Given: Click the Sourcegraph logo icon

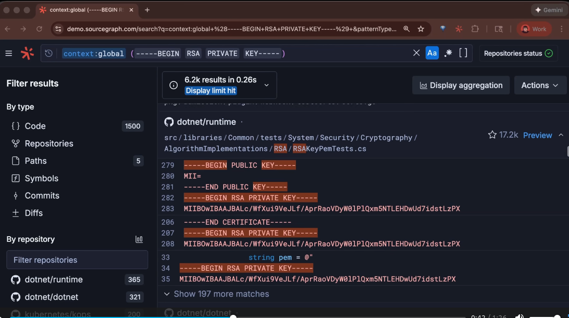Looking at the screenshot, I should (x=27, y=53).
